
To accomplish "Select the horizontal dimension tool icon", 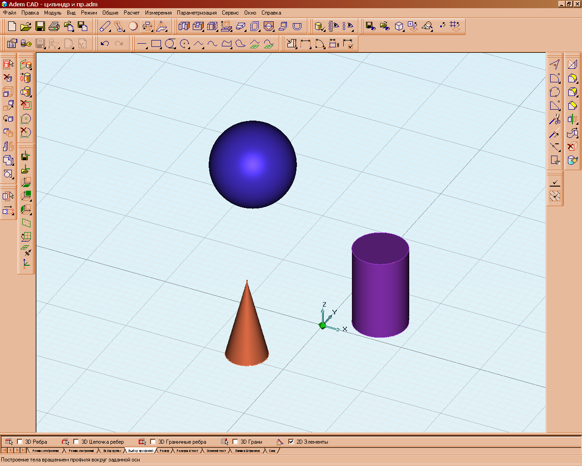I will (x=306, y=44).
